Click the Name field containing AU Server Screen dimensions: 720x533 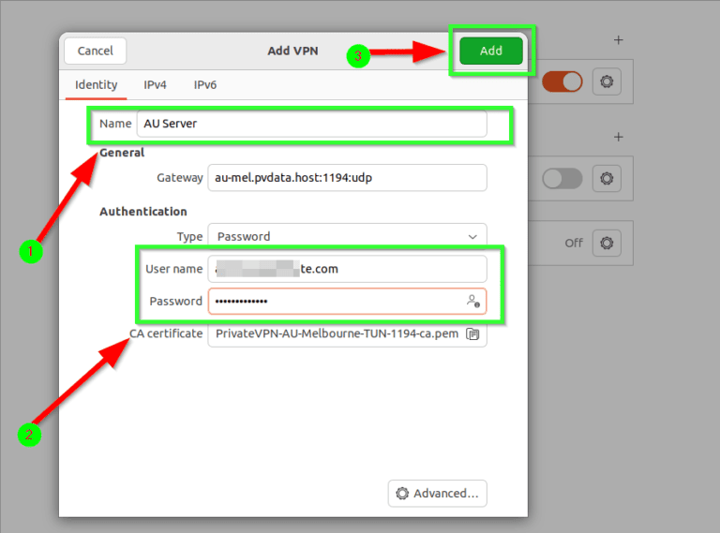pyautogui.click(x=311, y=124)
